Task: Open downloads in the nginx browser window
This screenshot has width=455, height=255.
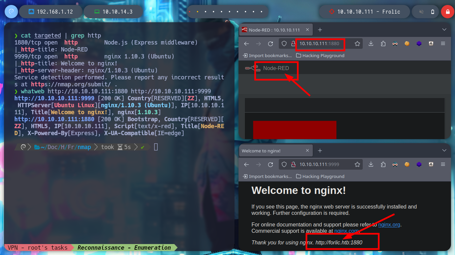Action: tap(371, 164)
